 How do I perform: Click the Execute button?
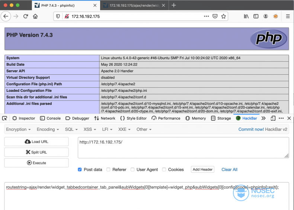click(36, 163)
